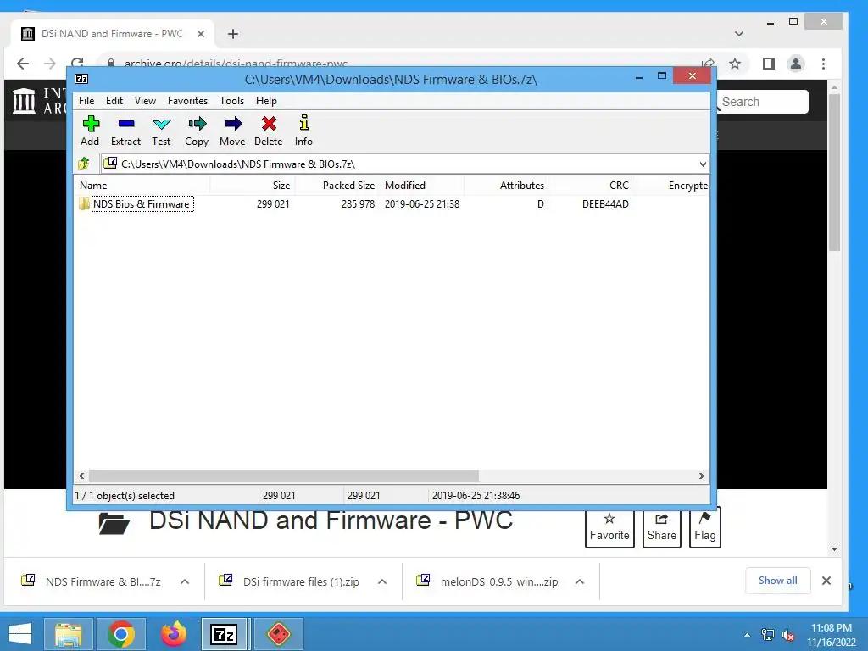Click the 7z window title icon
Image resolution: width=868 pixels, height=651 pixels.
pyautogui.click(x=81, y=79)
